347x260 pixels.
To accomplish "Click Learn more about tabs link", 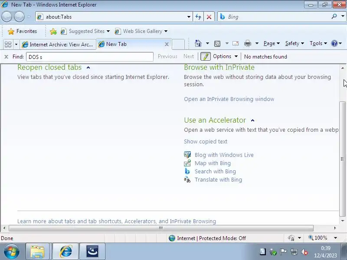I will click(117, 221).
